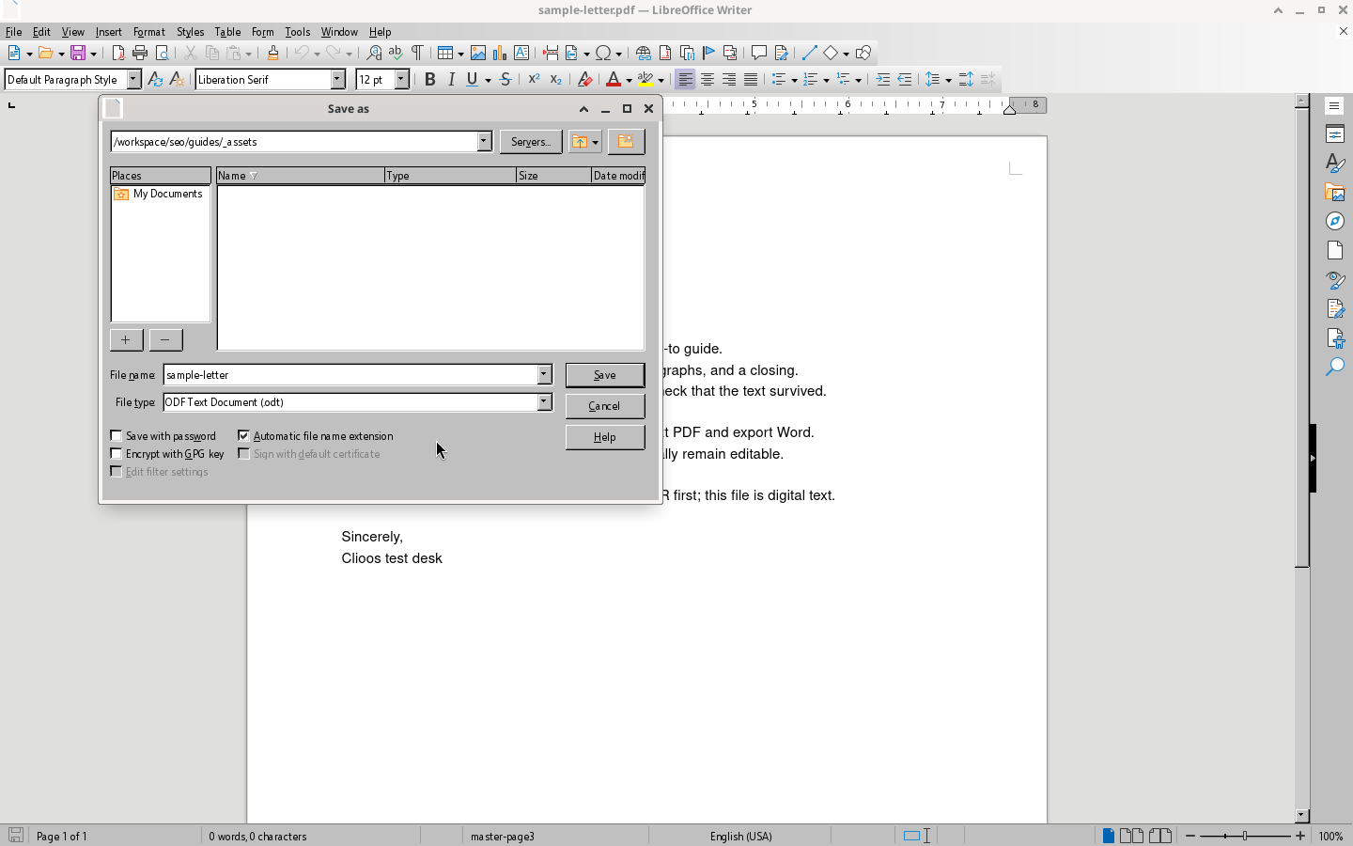Open the File name history dropdown
The image size is (1353, 846).
544,375
